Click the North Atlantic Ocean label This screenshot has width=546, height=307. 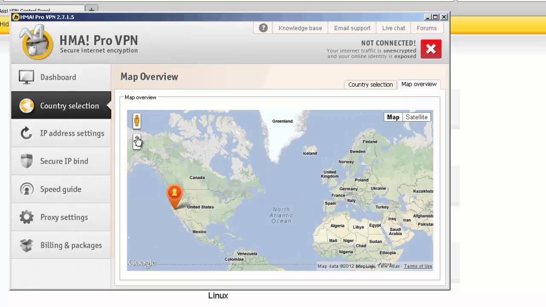pos(281,215)
